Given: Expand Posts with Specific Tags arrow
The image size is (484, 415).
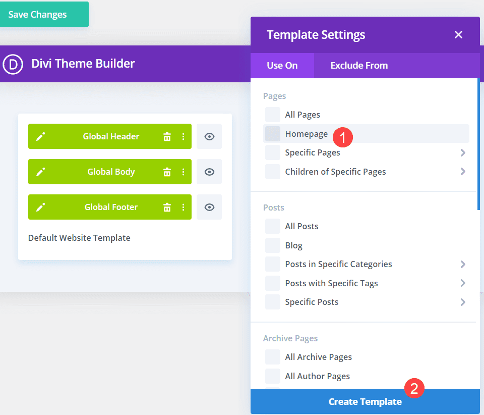Looking at the screenshot, I should 463,283.
